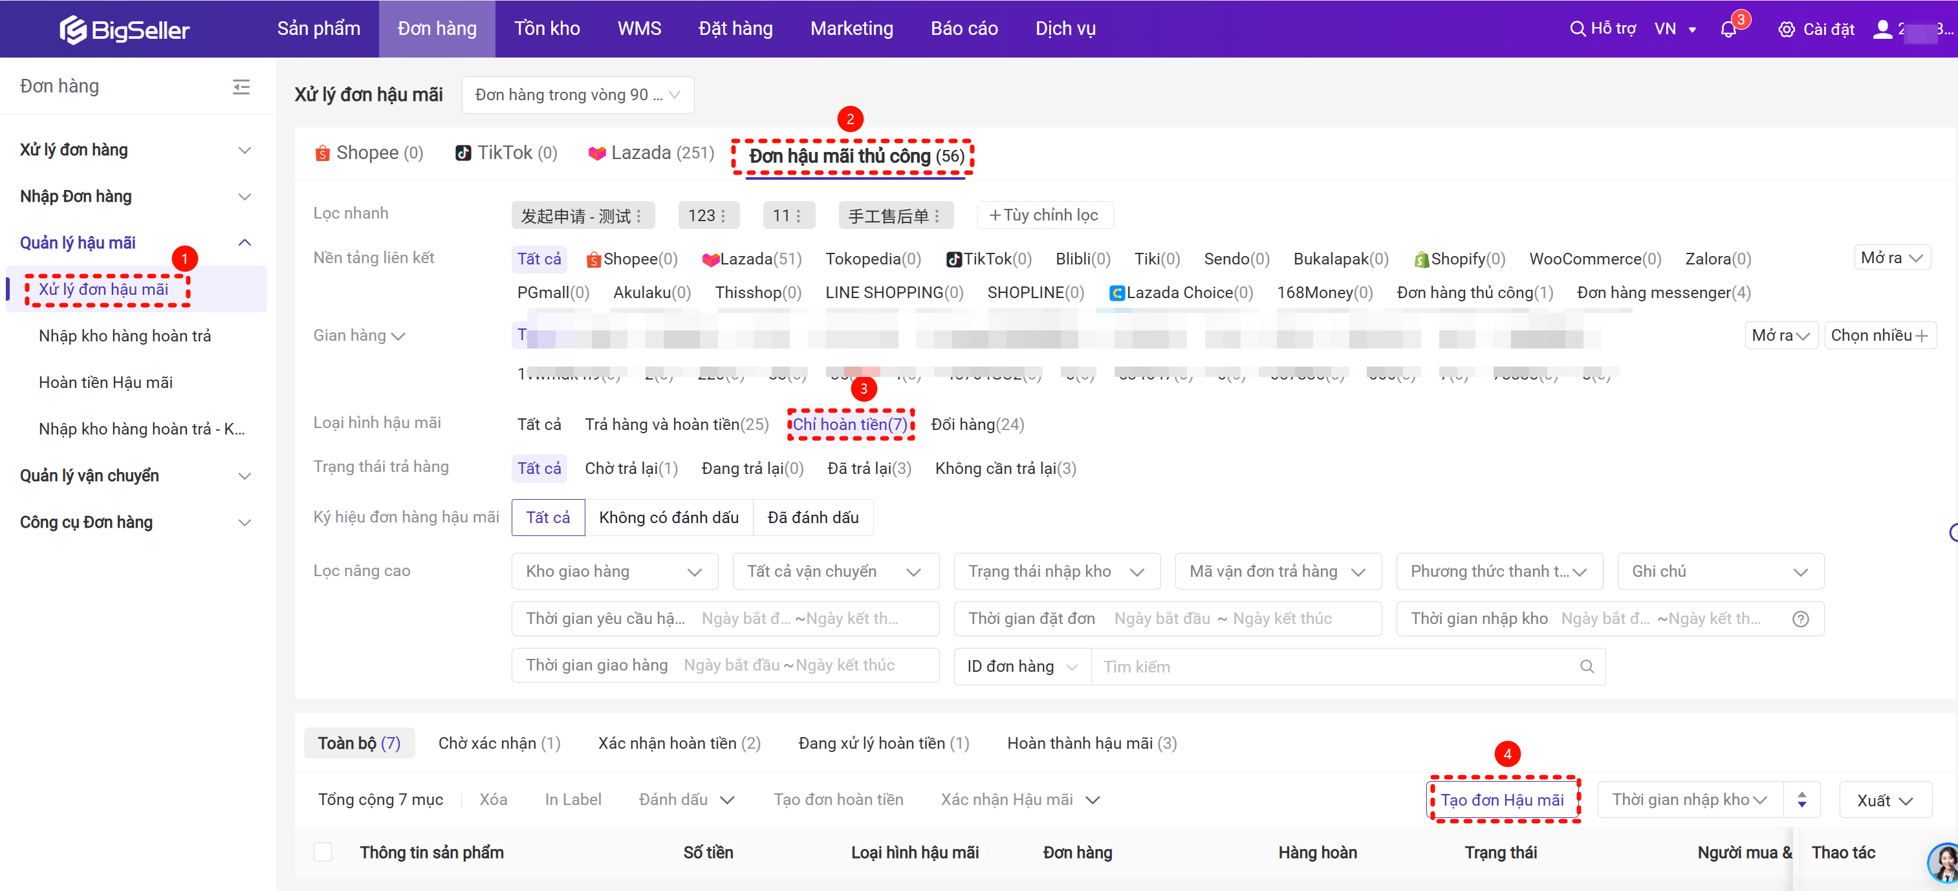The height and width of the screenshot is (891, 1958).
Task: Toggle sort direction arrows beside Thời gian nhập kho
Action: point(1801,800)
